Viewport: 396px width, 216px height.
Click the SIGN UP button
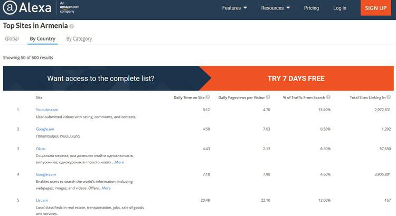click(x=375, y=8)
